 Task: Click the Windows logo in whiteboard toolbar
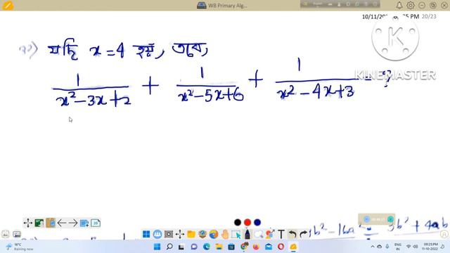tap(146, 234)
